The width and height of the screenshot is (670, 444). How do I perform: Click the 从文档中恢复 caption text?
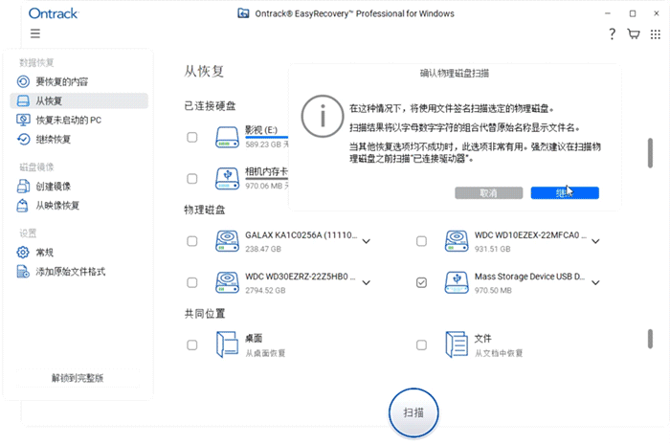click(499, 353)
